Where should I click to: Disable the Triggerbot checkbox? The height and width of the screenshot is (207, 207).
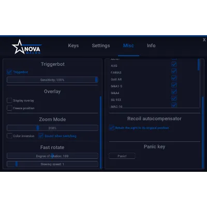pyautogui.click(x=9, y=72)
